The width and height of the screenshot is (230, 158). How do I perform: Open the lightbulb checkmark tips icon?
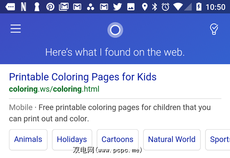(x=214, y=29)
